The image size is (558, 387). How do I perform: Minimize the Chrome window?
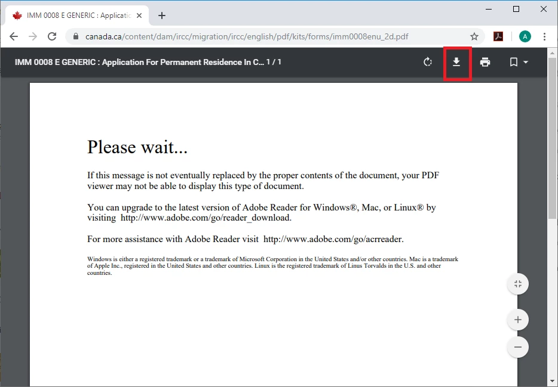[489, 9]
